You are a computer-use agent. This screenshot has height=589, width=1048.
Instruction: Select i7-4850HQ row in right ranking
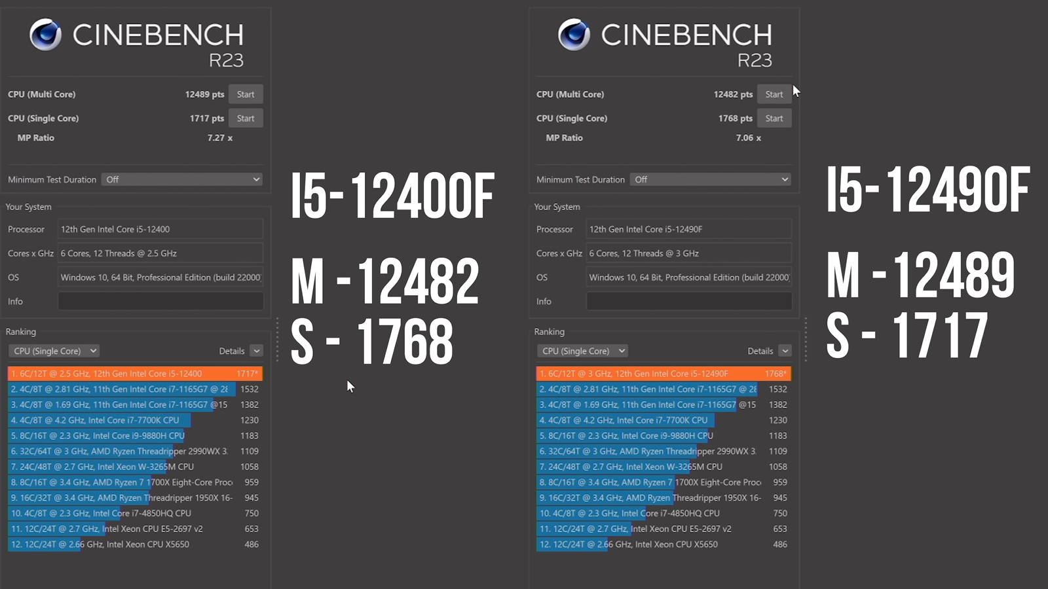click(x=664, y=513)
